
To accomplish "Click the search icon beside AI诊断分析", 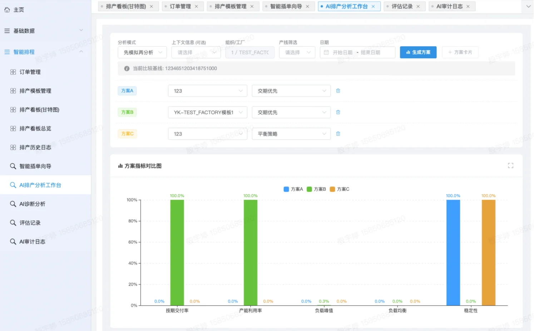I will point(13,204).
